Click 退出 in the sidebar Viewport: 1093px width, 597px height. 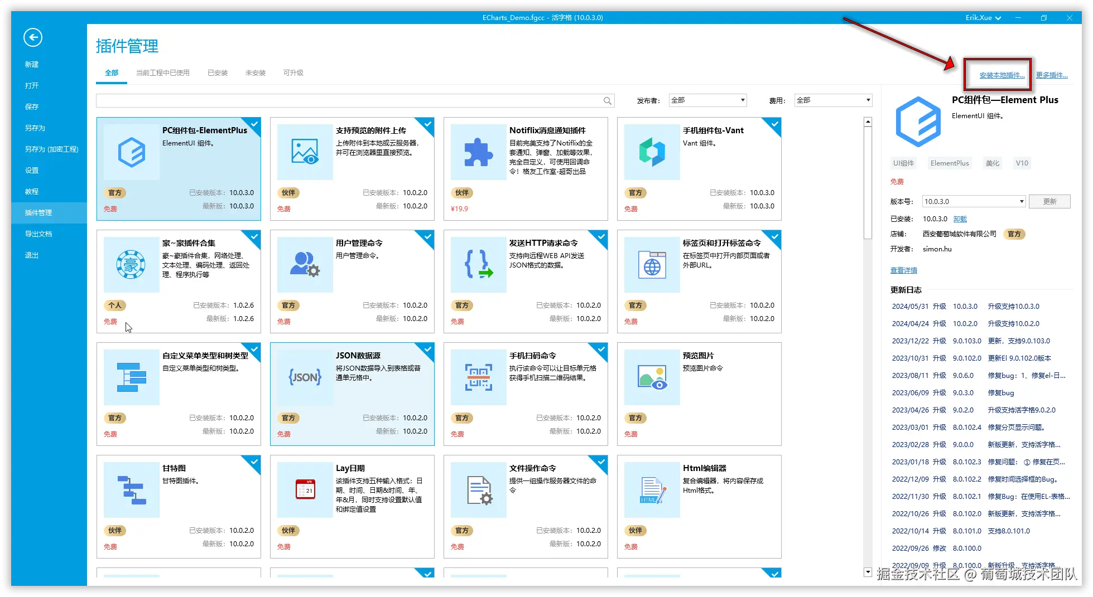coord(32,255)
